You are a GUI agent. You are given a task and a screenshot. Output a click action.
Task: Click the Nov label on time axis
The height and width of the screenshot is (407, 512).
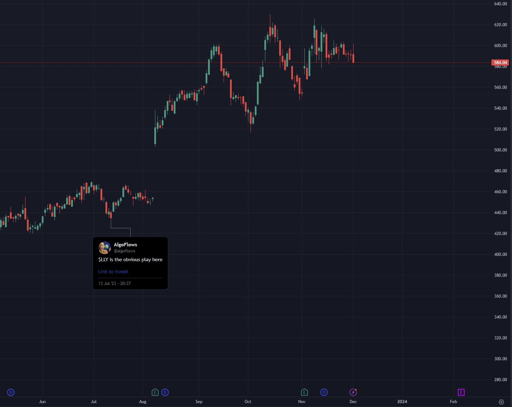[302, 402]
